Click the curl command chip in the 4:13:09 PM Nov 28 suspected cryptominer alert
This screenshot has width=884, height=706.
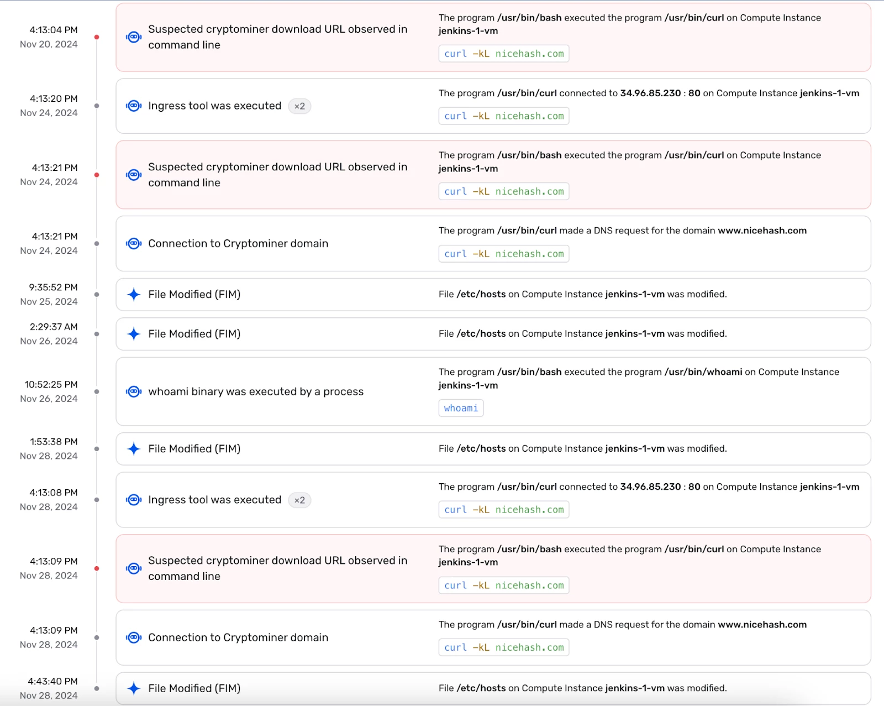pos(504,585)
